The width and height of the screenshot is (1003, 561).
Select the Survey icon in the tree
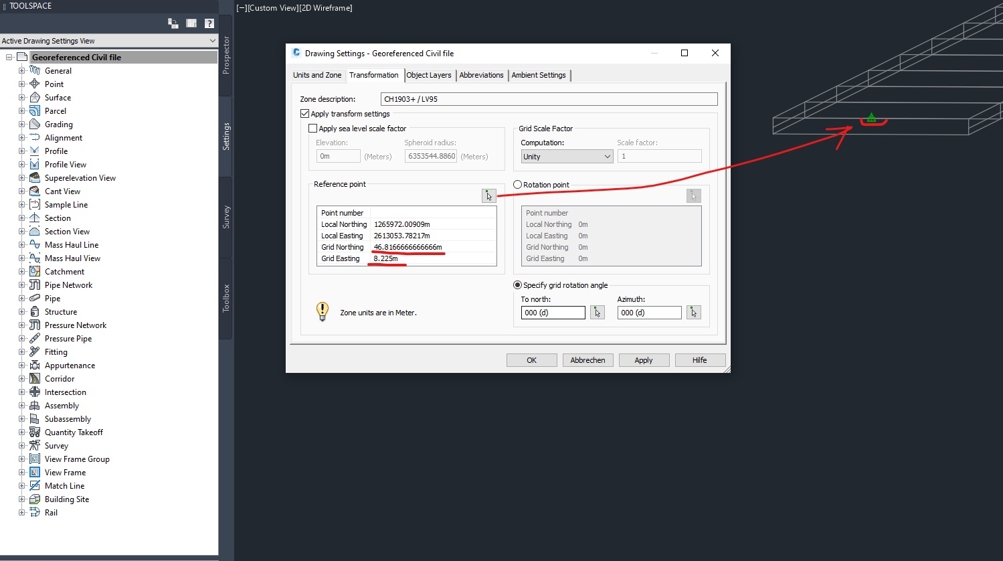(34, 445)
